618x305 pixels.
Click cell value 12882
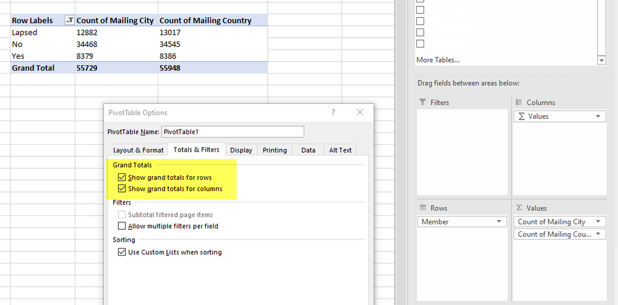pos(117,32)
